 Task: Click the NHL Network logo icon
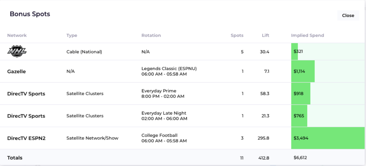tap(17, 51)
